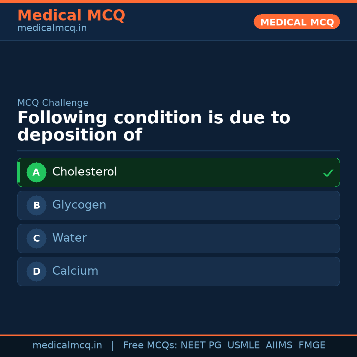This screenshot has height=357, width=357.
Task: Select the Cholesterol answer option
Action: point(178,172)
